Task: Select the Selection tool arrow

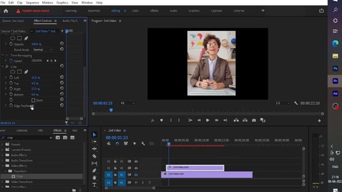Action: (94, 135)
